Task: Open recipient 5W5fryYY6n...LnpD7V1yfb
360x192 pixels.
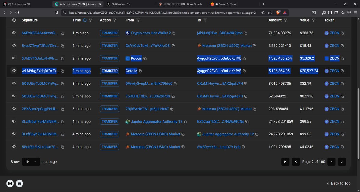Action: point(219,147)
